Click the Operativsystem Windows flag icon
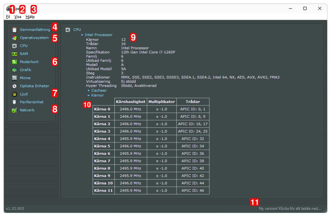331x218 pixels. tap(14, 38)
